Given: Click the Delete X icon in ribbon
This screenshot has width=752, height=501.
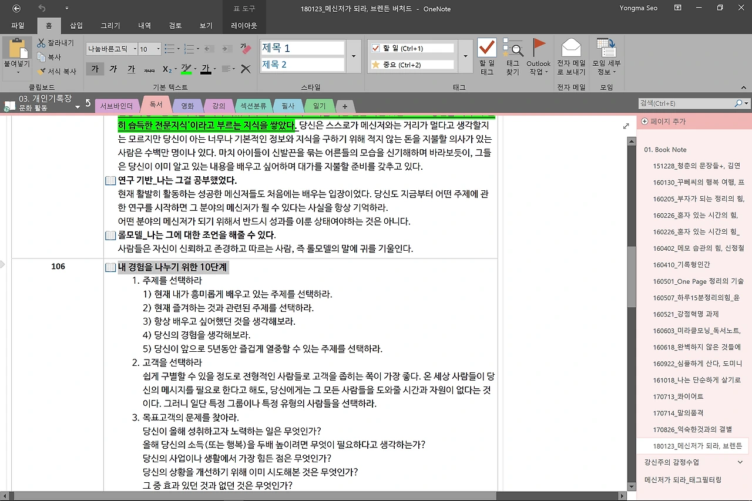Looking at the screenshot, I should (246, 69).
